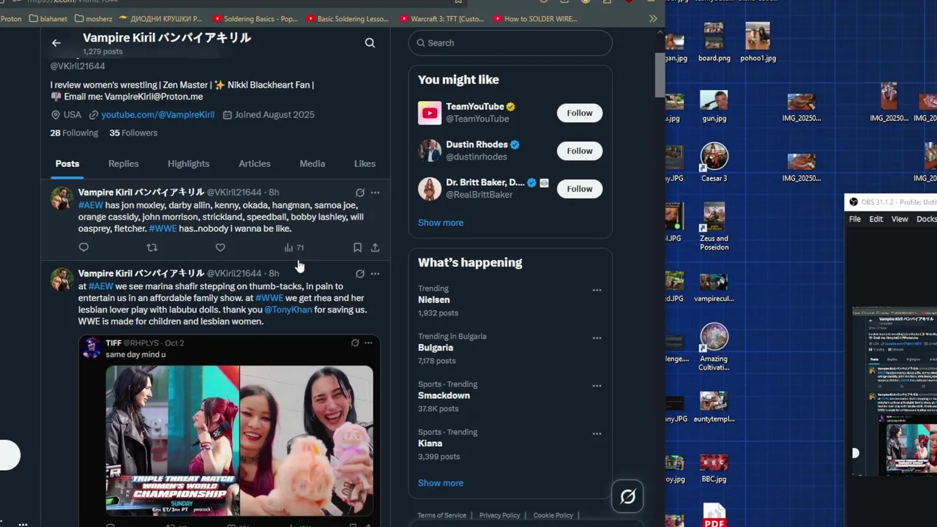The image size is (937, 527).
Task: Open File menu in OBS window
Action: [x=854, y=219]
